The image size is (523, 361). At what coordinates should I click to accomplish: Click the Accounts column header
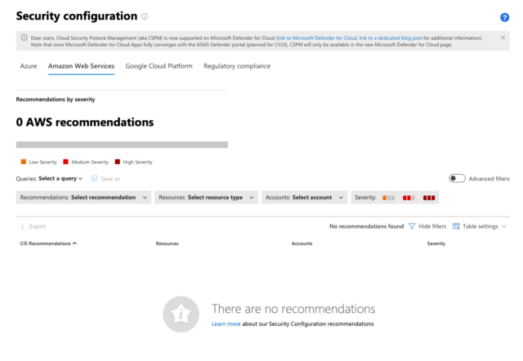coord(302,243)
